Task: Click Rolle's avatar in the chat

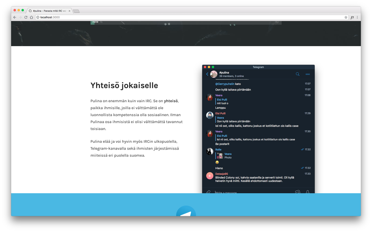Action: pyautogui.click(x=210, y=151)
